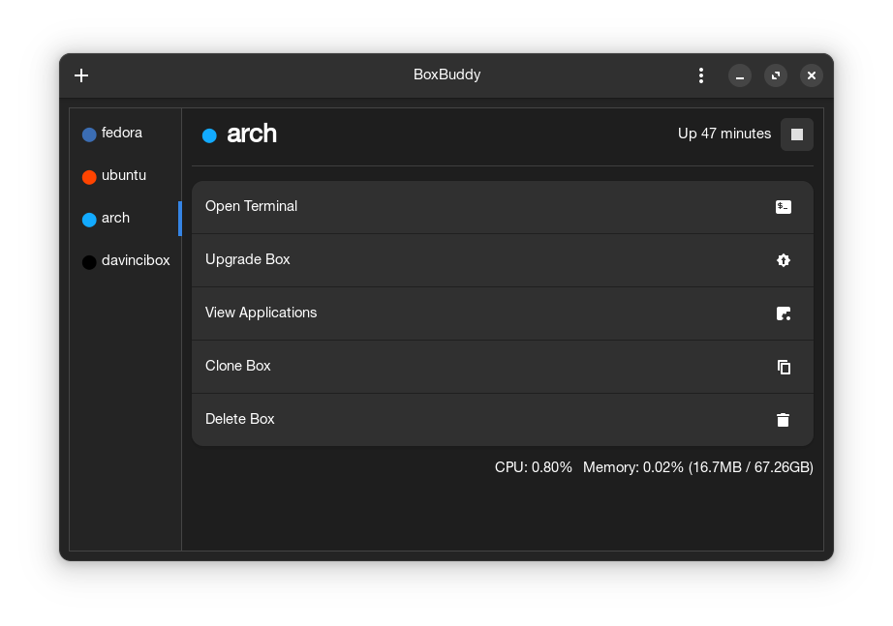
Task: Click the Upgrade Box gear icon
Action: point(784,260)
